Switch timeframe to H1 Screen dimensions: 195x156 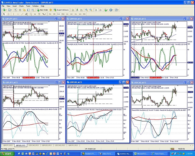pos(67,14)
